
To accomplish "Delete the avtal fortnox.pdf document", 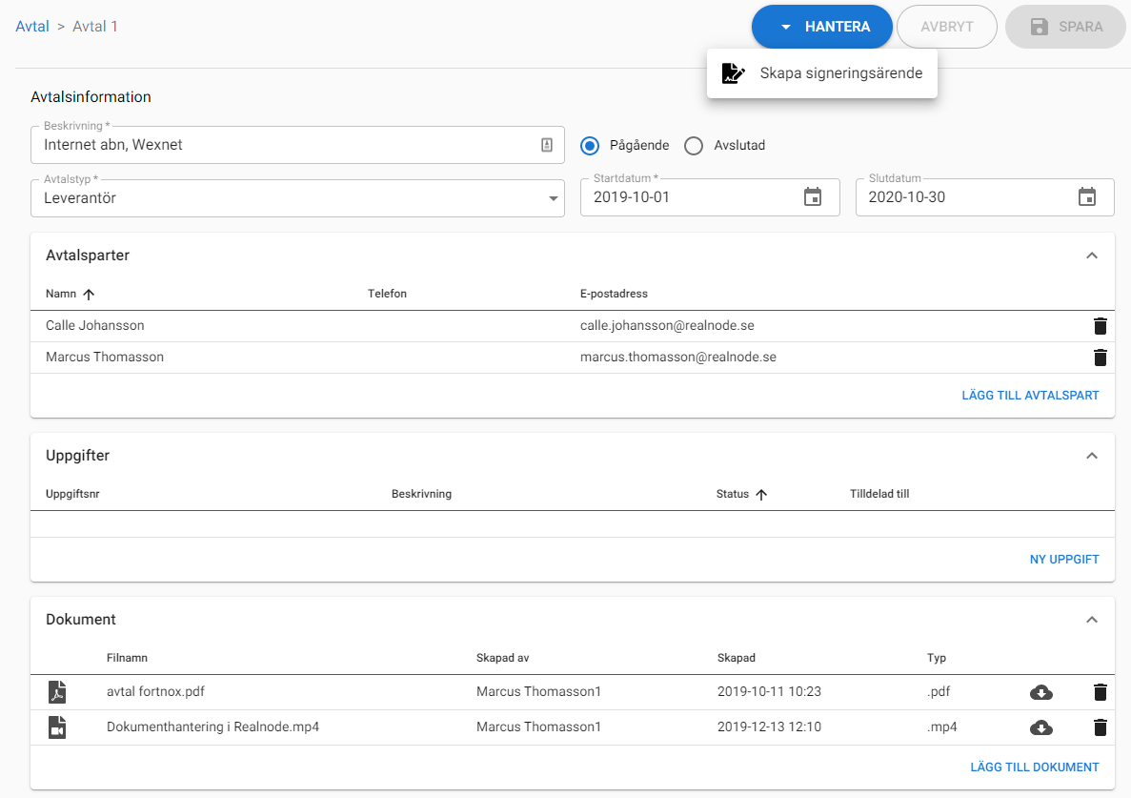I will 1100,693.
